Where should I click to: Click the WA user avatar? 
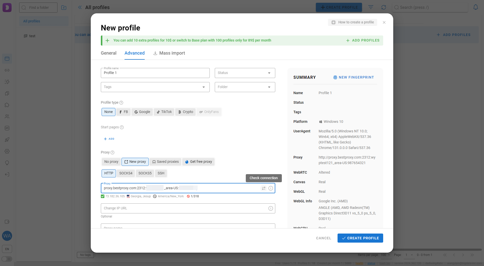click(7, 236)
